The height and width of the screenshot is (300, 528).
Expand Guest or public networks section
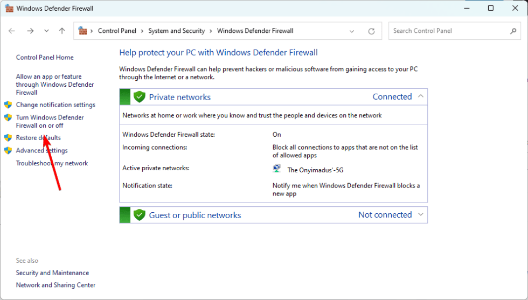(421, 215)
